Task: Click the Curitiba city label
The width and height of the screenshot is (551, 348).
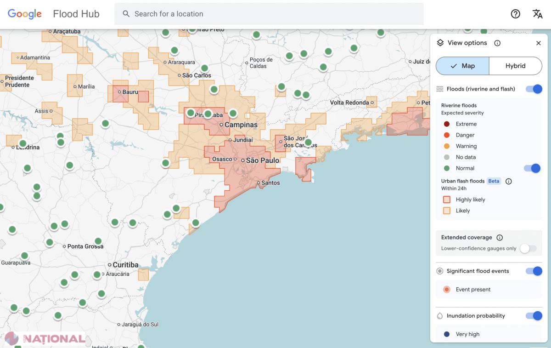Action: 125,265
